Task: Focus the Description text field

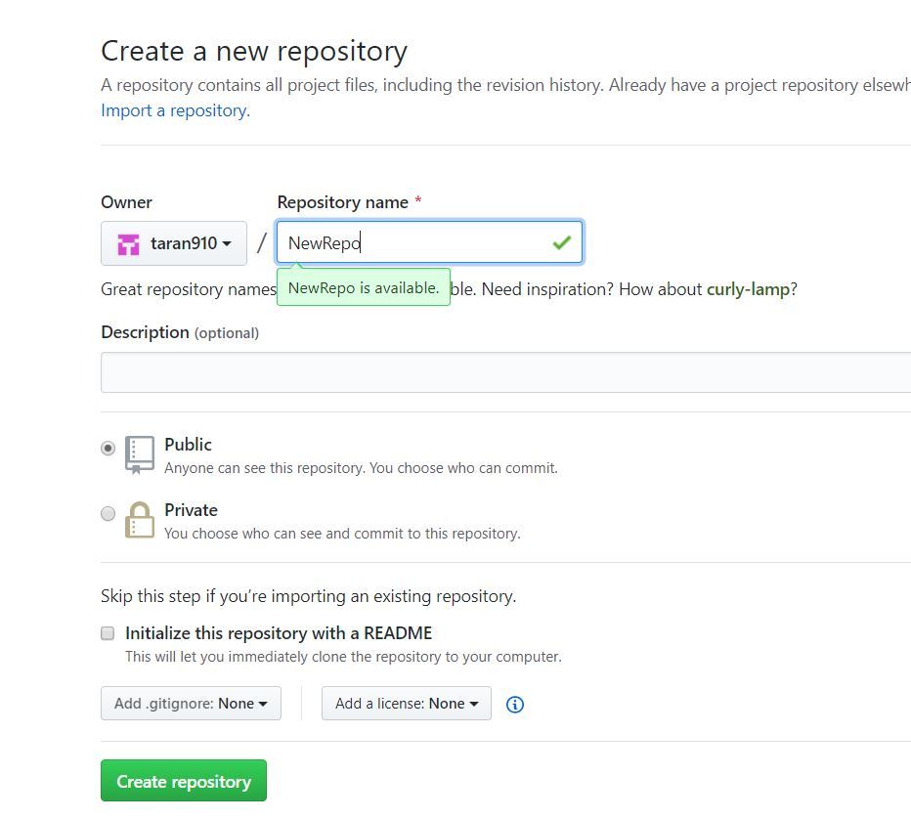Action: (x=505, y=372)
